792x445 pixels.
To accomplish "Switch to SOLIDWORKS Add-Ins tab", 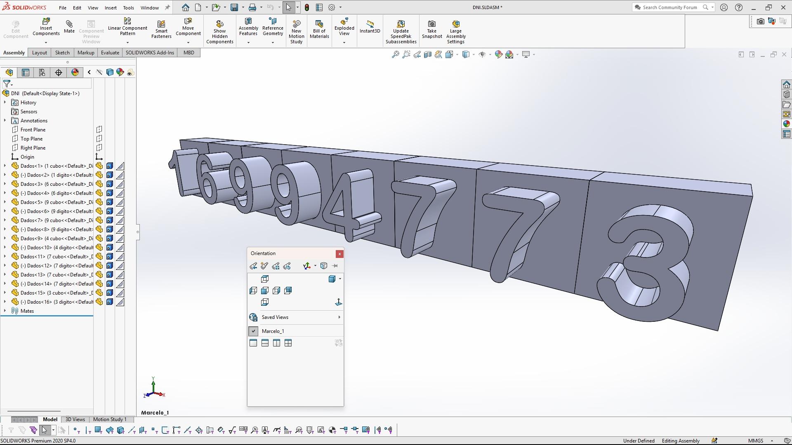I will (150, 53).
